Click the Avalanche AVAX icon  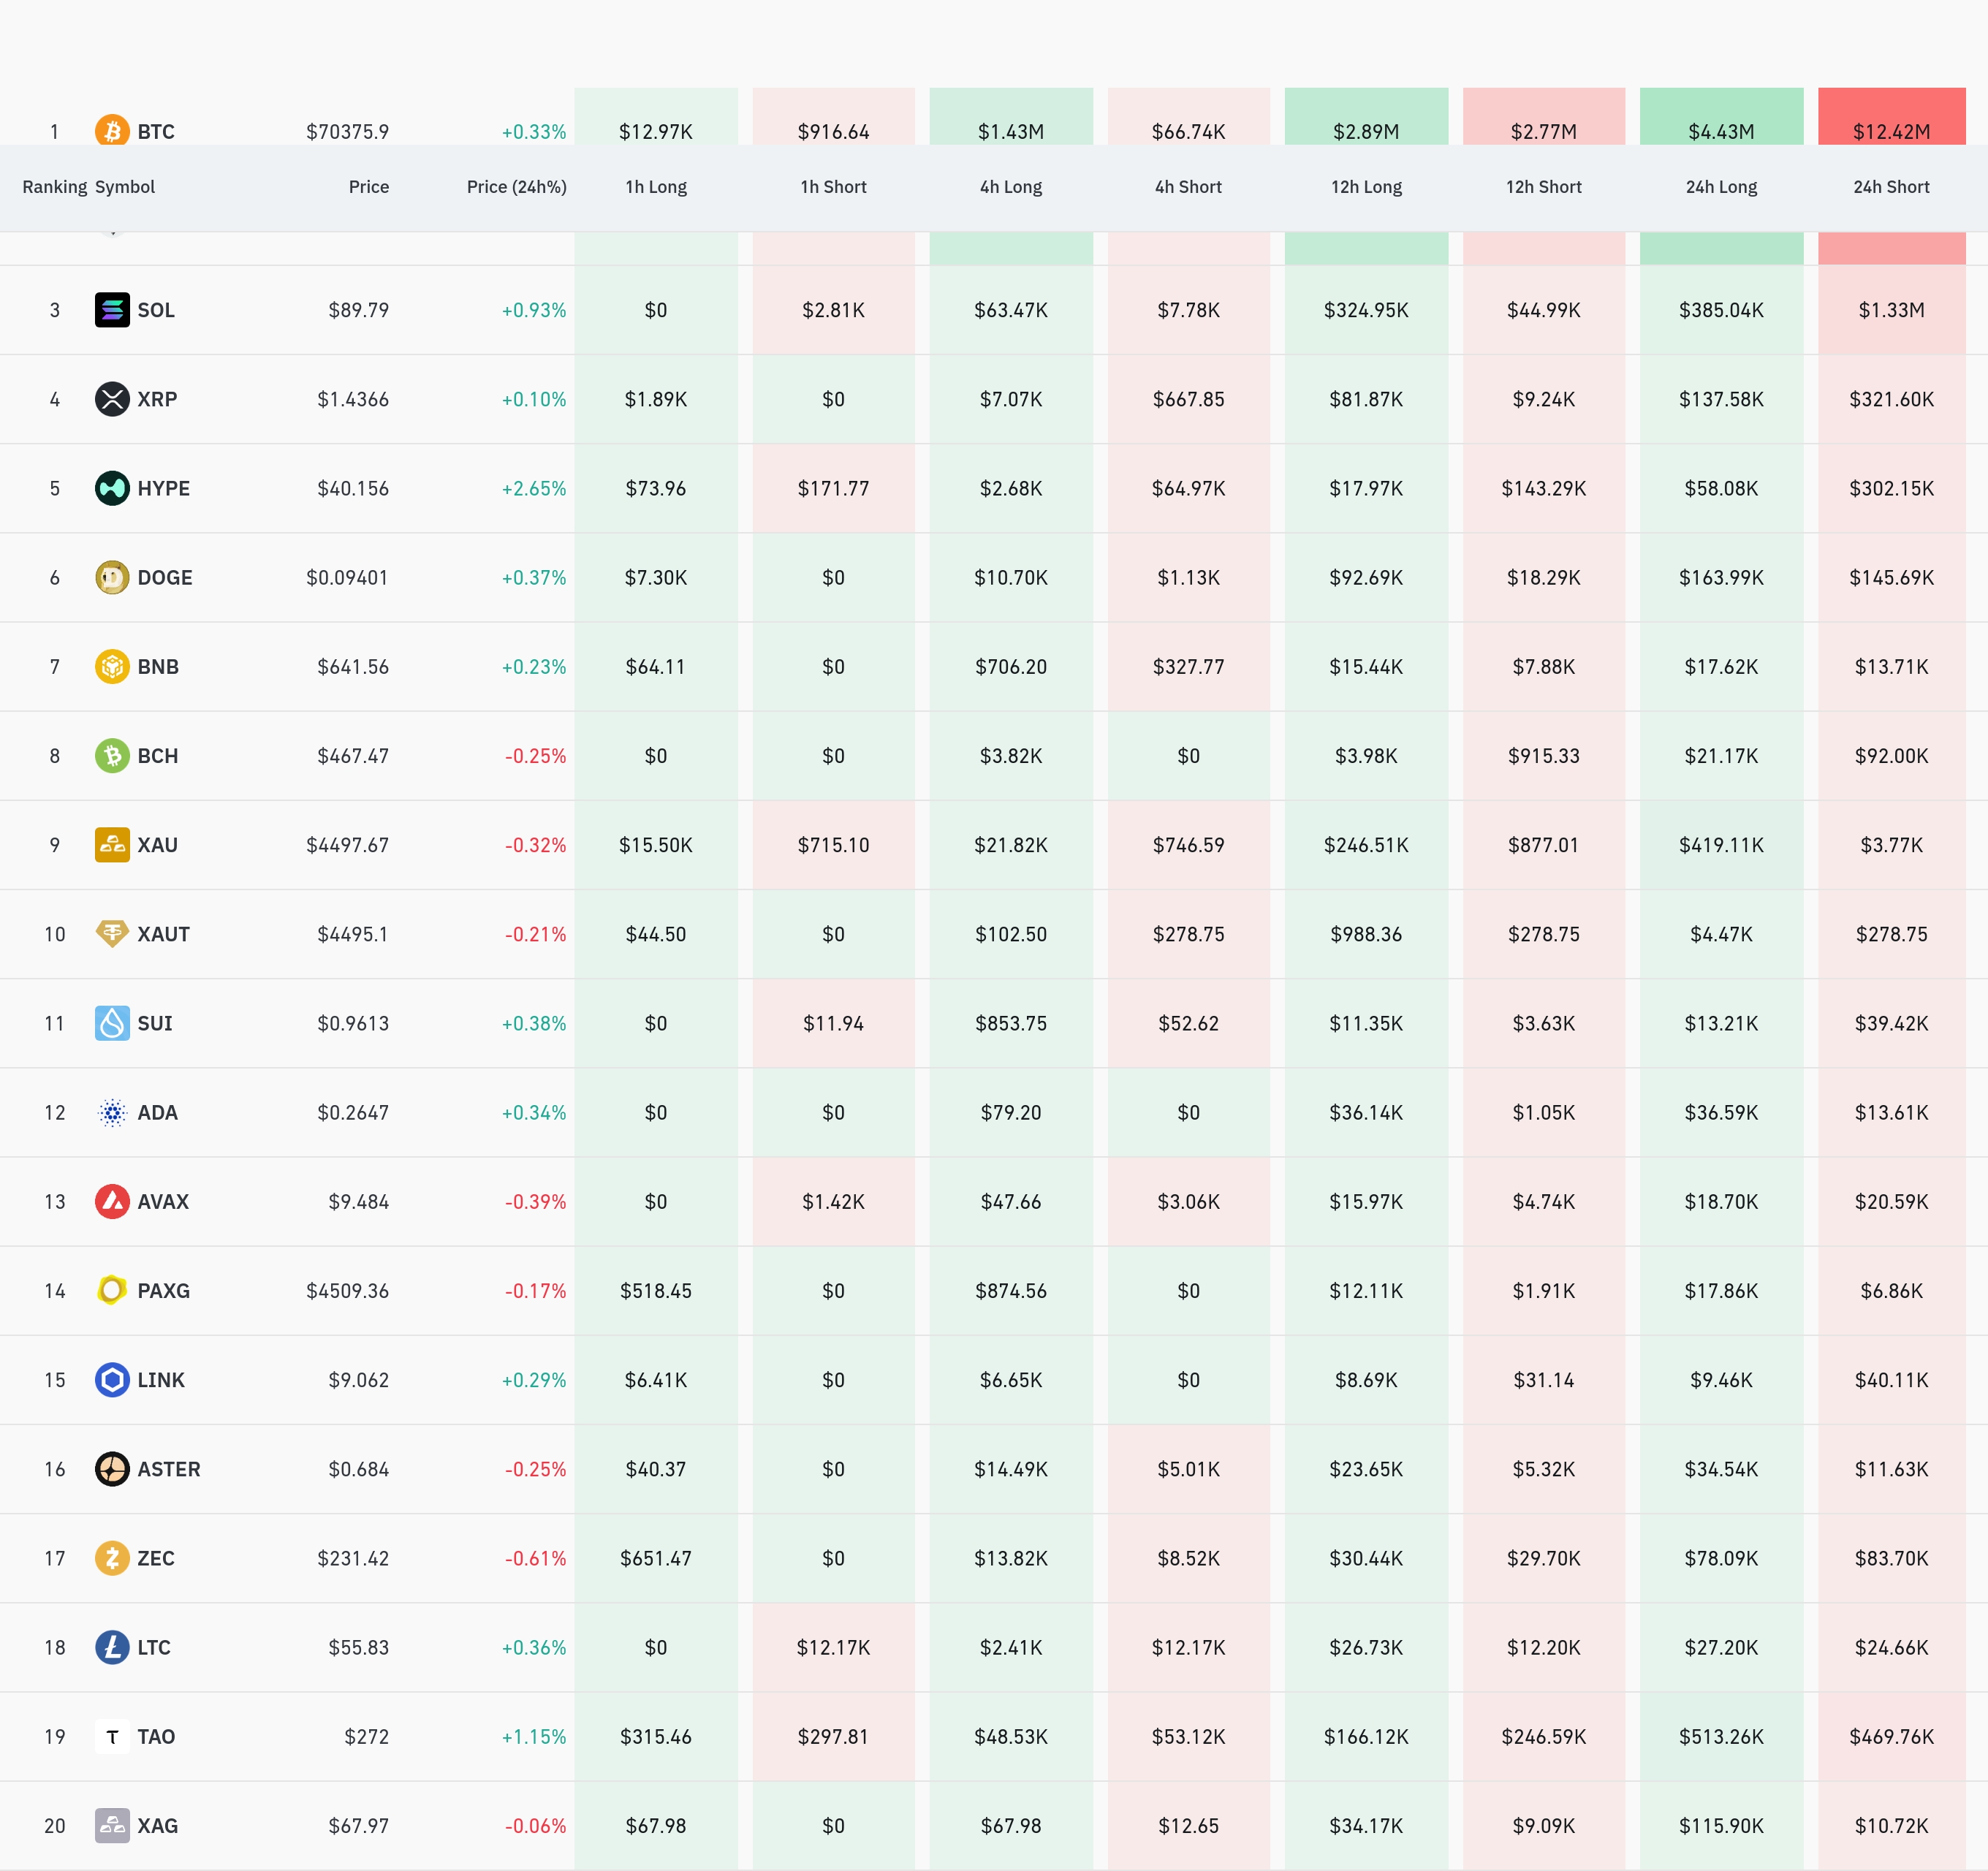(x=112, y=1201)
